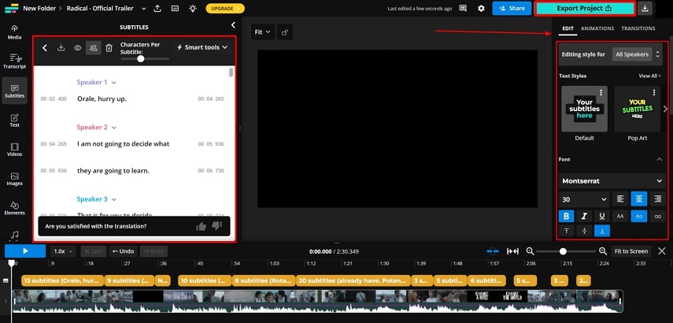Viewport: 673px width, 323px height.
Task: Click View All text styles link
Action: click(x=649, y=76)
